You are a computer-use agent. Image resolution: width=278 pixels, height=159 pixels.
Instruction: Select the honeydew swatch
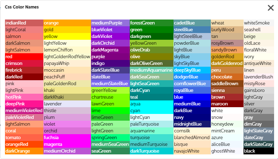[x=227, y=124]
